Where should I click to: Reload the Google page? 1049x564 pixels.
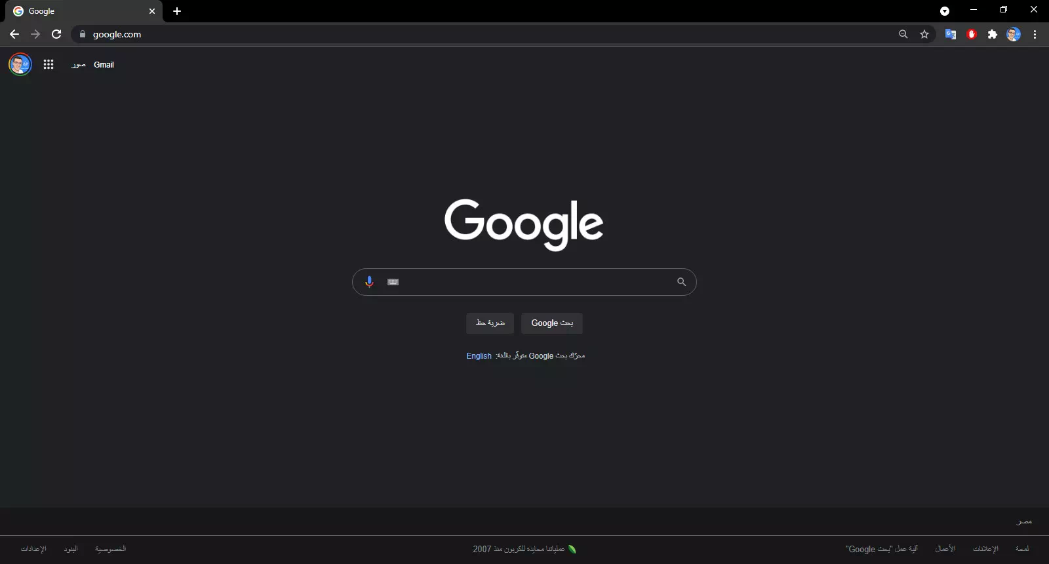(56, 34)
